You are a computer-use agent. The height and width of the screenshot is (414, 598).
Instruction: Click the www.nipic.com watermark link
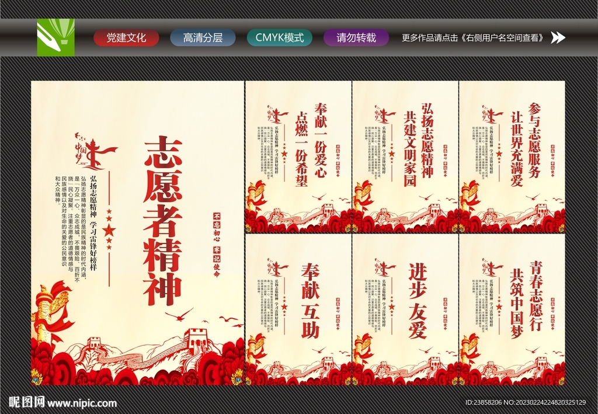[82, 403]
